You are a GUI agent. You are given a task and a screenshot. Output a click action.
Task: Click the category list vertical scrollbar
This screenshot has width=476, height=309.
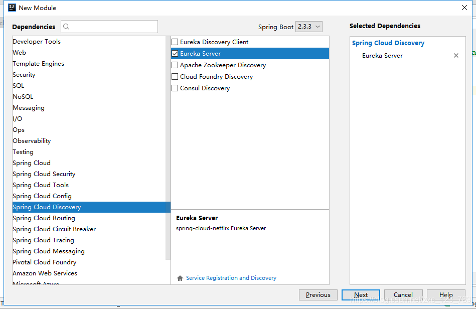click(168, 148)
